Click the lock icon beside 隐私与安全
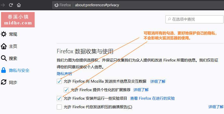Viewport: 224px width, 114px height. coord(4,70)
